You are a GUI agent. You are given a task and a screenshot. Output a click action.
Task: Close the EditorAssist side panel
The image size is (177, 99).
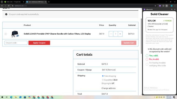pos(175,9)
